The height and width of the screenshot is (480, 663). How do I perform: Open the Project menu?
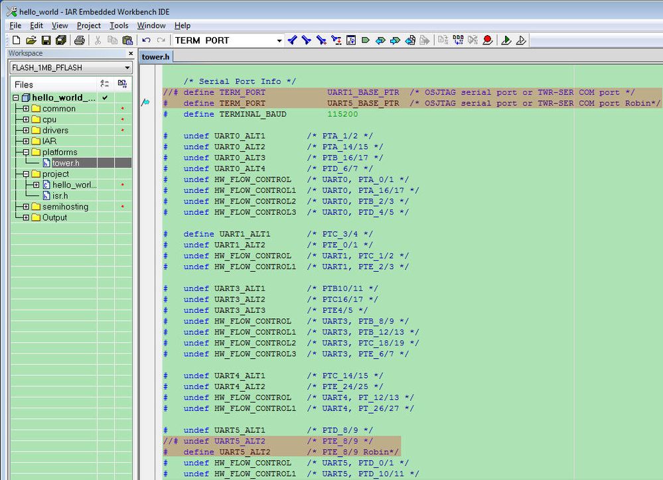click(x=88, y=25)
